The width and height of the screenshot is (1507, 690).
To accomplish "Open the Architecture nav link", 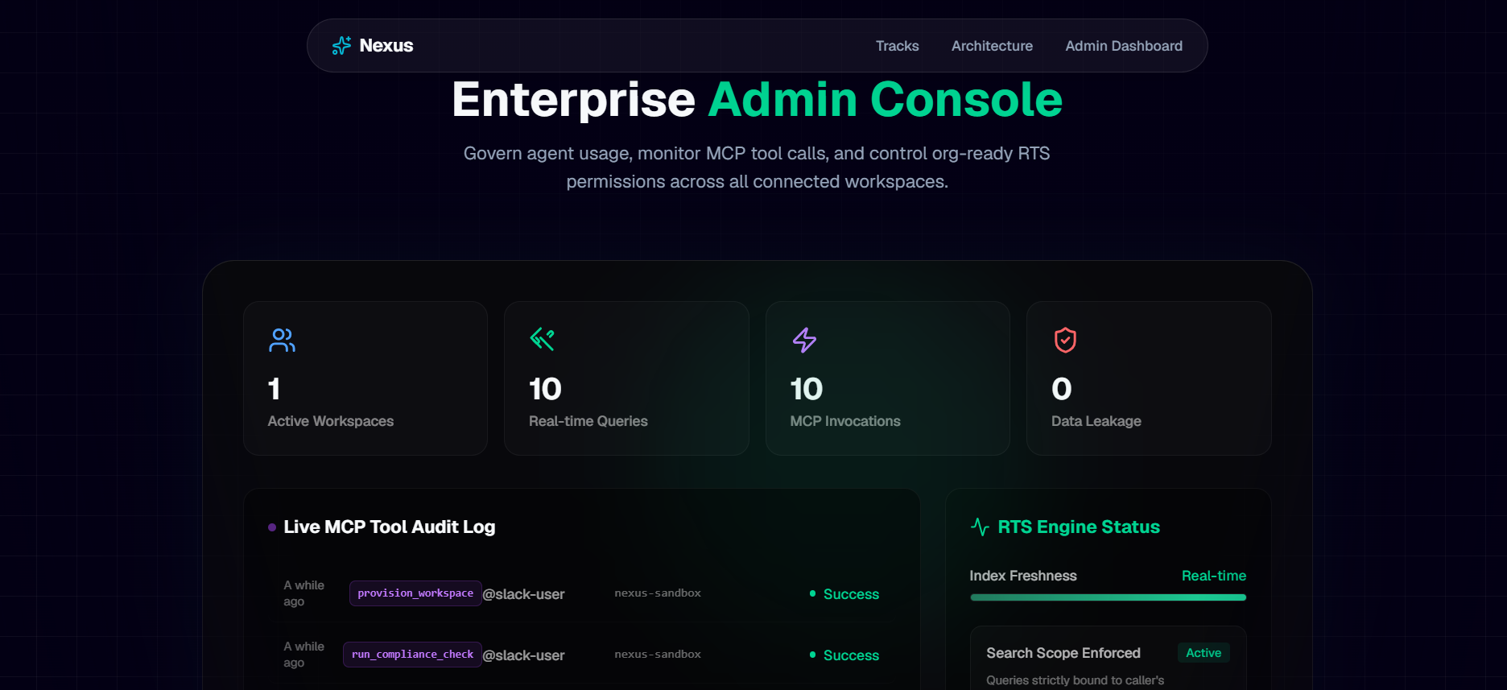I will pos(992,46).
